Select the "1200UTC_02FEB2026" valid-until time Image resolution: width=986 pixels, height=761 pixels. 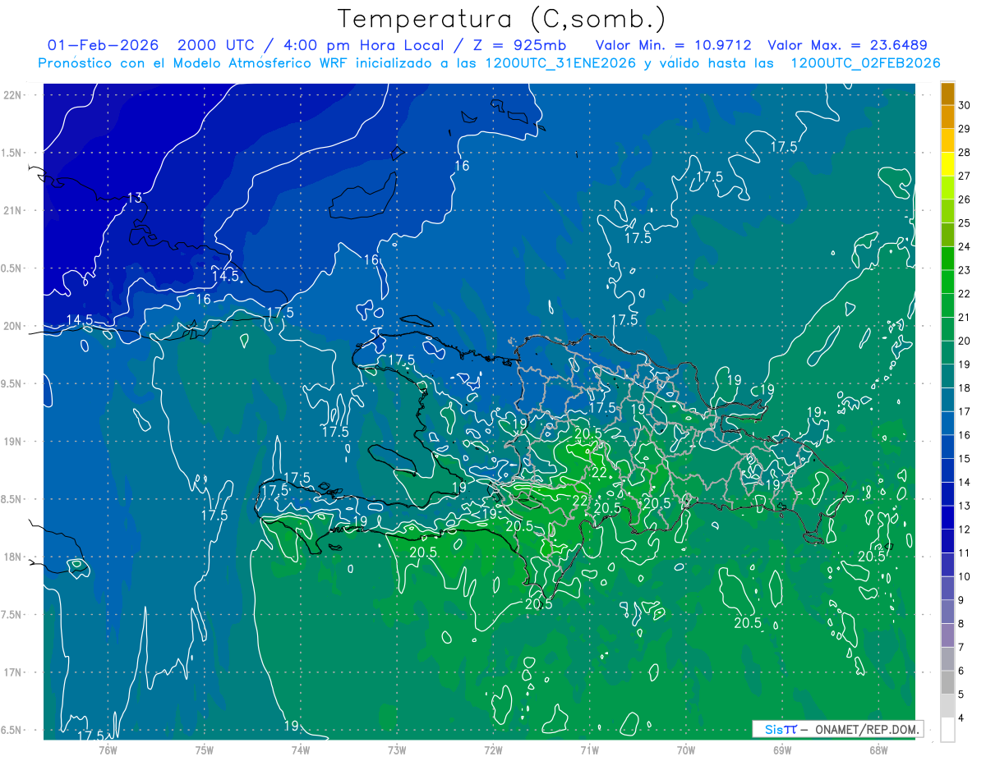click(x=865, y=63)
